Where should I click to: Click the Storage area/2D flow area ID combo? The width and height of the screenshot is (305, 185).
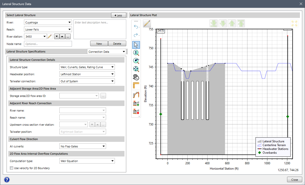point(79,96)
